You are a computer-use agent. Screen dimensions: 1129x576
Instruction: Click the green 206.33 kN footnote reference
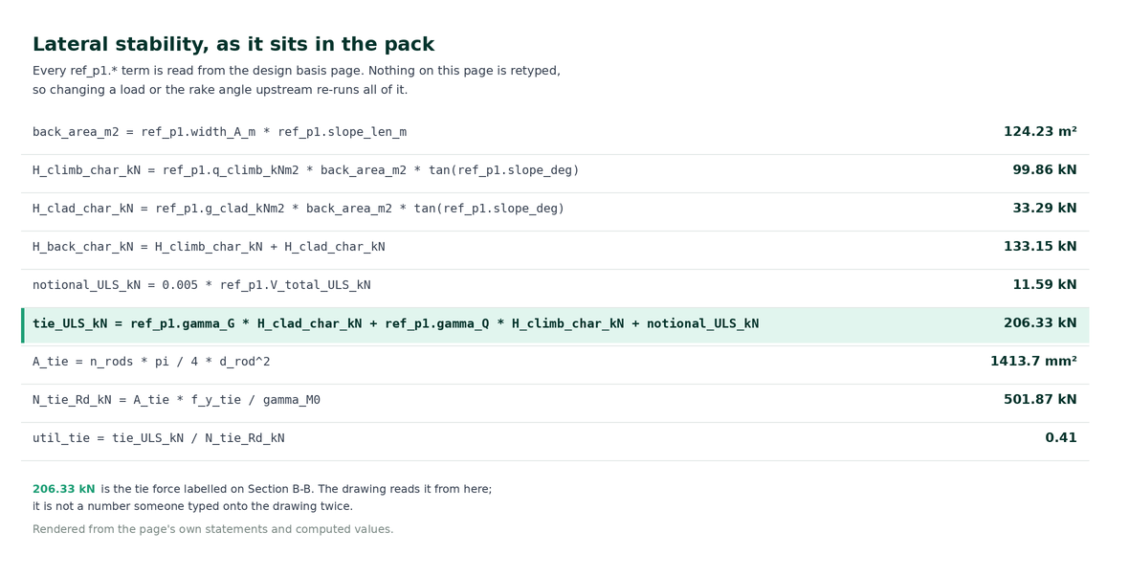(x=63, y=489)
